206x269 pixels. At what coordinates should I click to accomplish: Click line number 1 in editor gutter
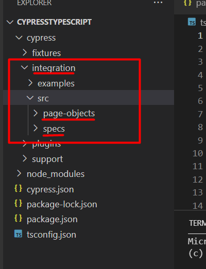click(200, 36)
